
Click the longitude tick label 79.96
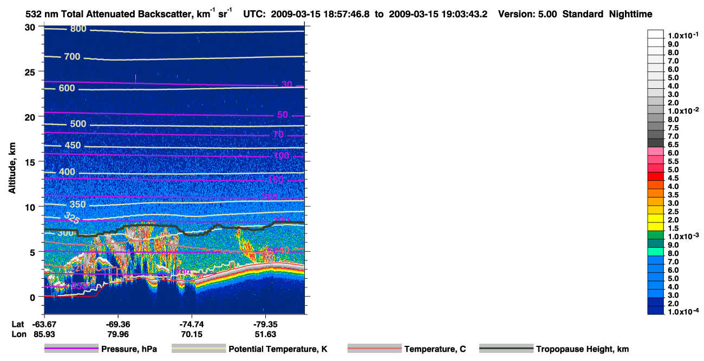[118, 334]
